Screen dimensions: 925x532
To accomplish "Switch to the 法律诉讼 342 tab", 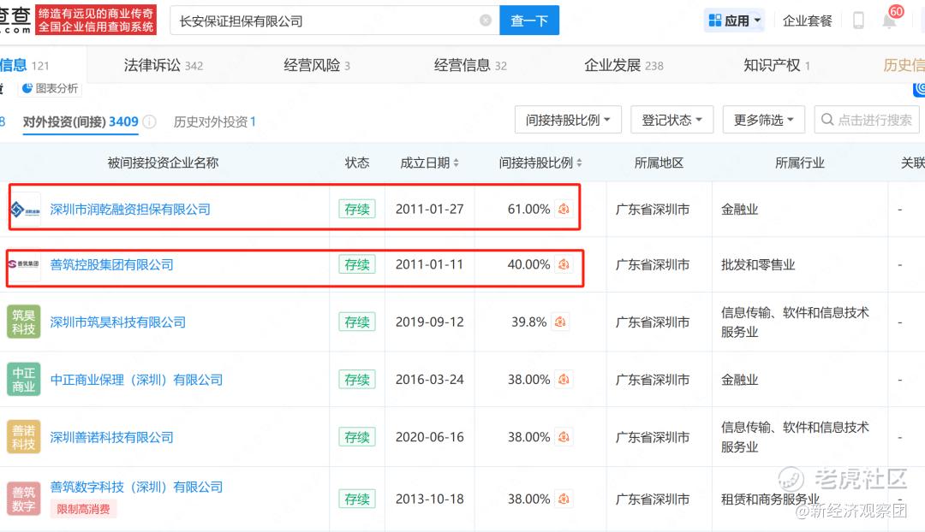I will (164, 65).
